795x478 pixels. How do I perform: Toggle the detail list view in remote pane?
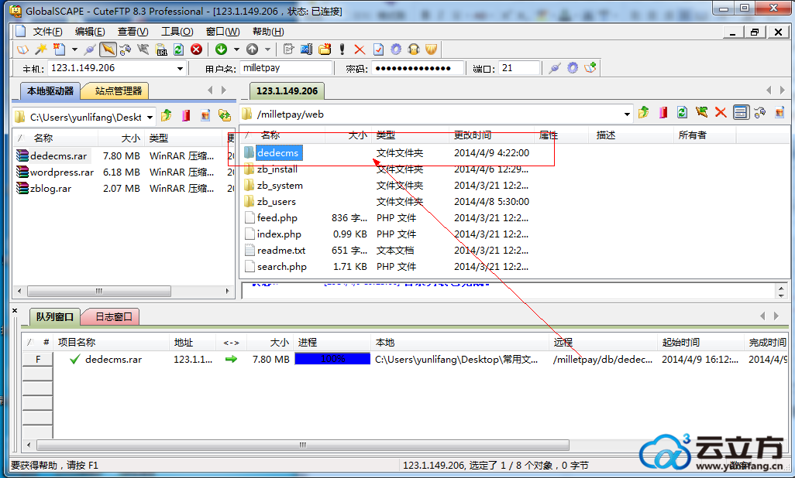point(741,112)
